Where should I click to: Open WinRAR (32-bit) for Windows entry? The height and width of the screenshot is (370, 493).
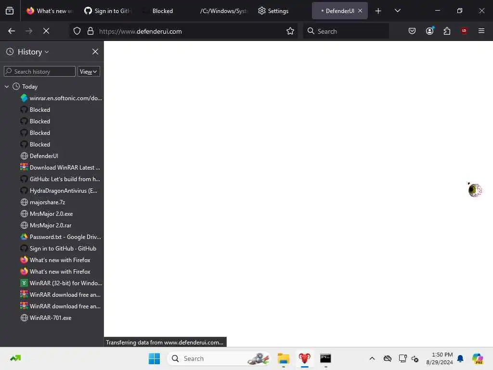point(61,283)
